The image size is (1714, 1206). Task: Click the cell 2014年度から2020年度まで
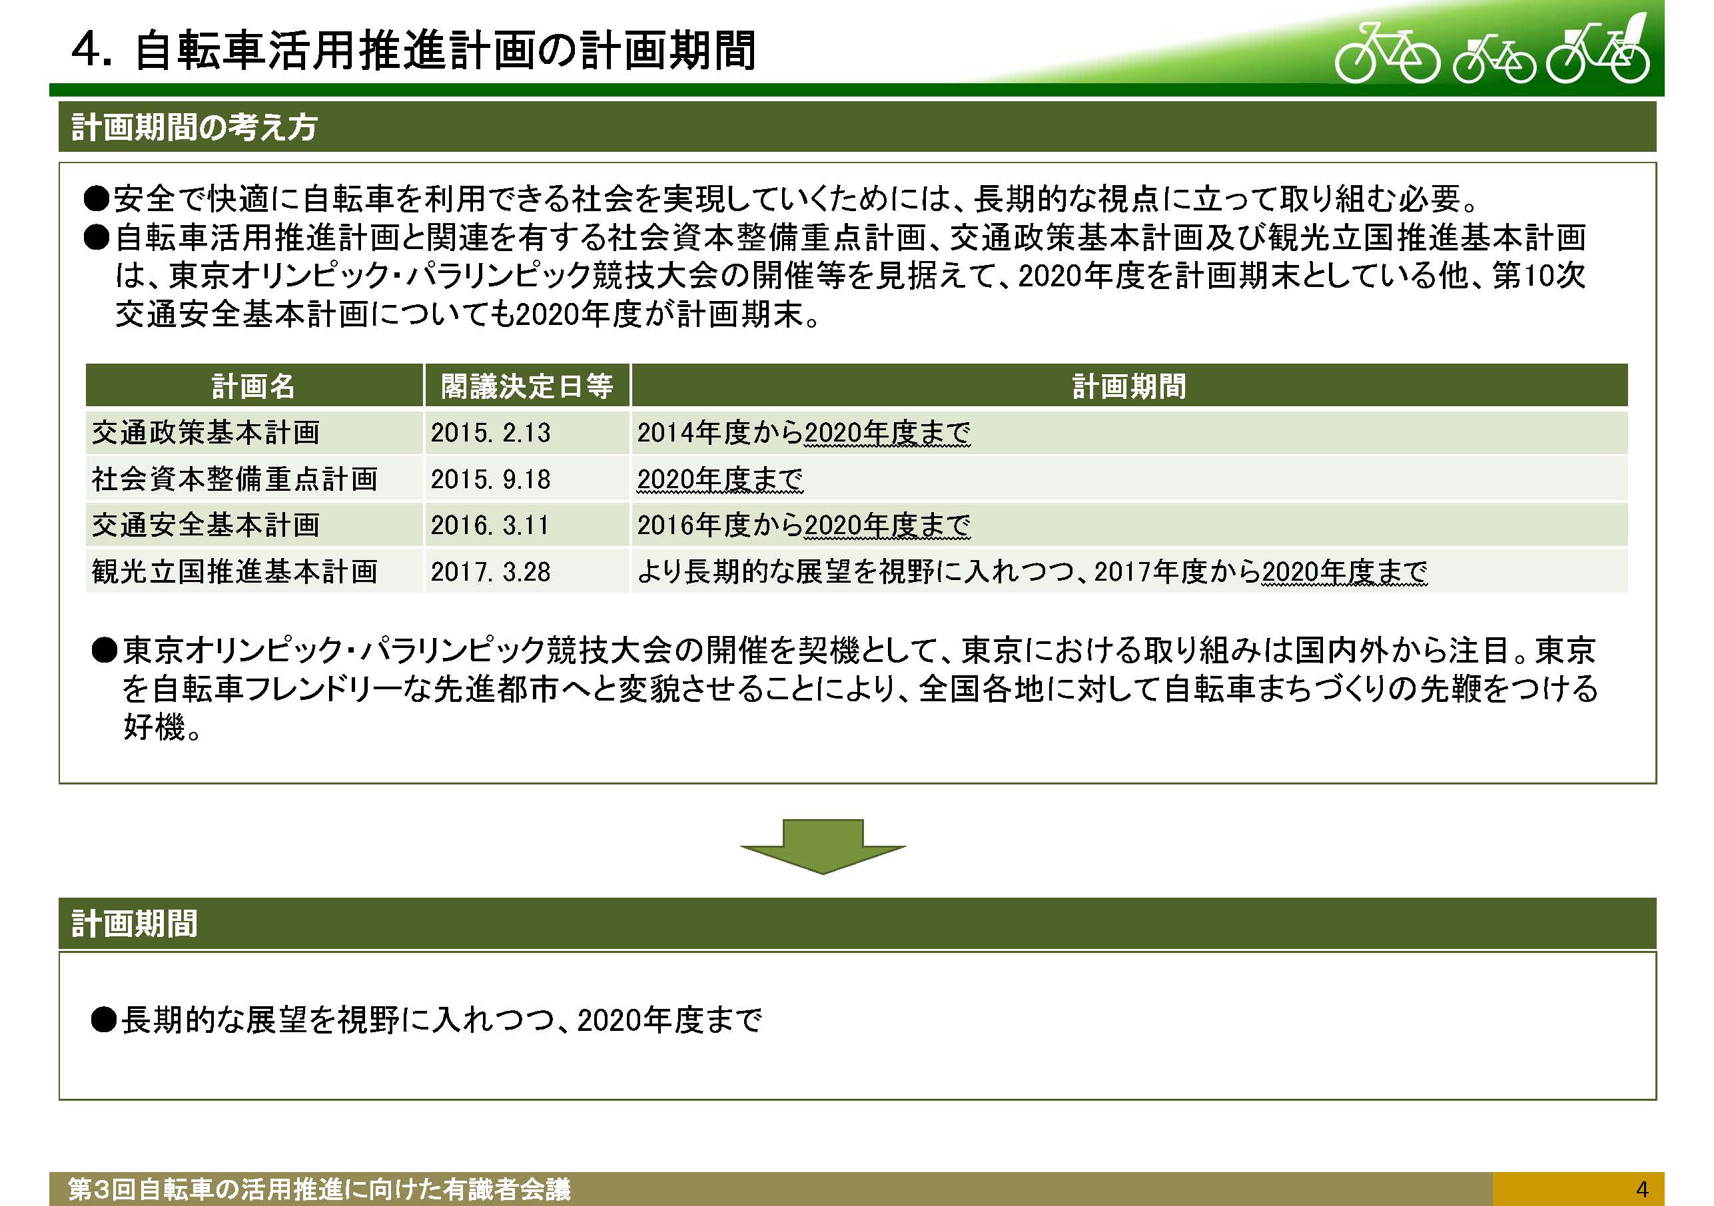[1128, 432]
